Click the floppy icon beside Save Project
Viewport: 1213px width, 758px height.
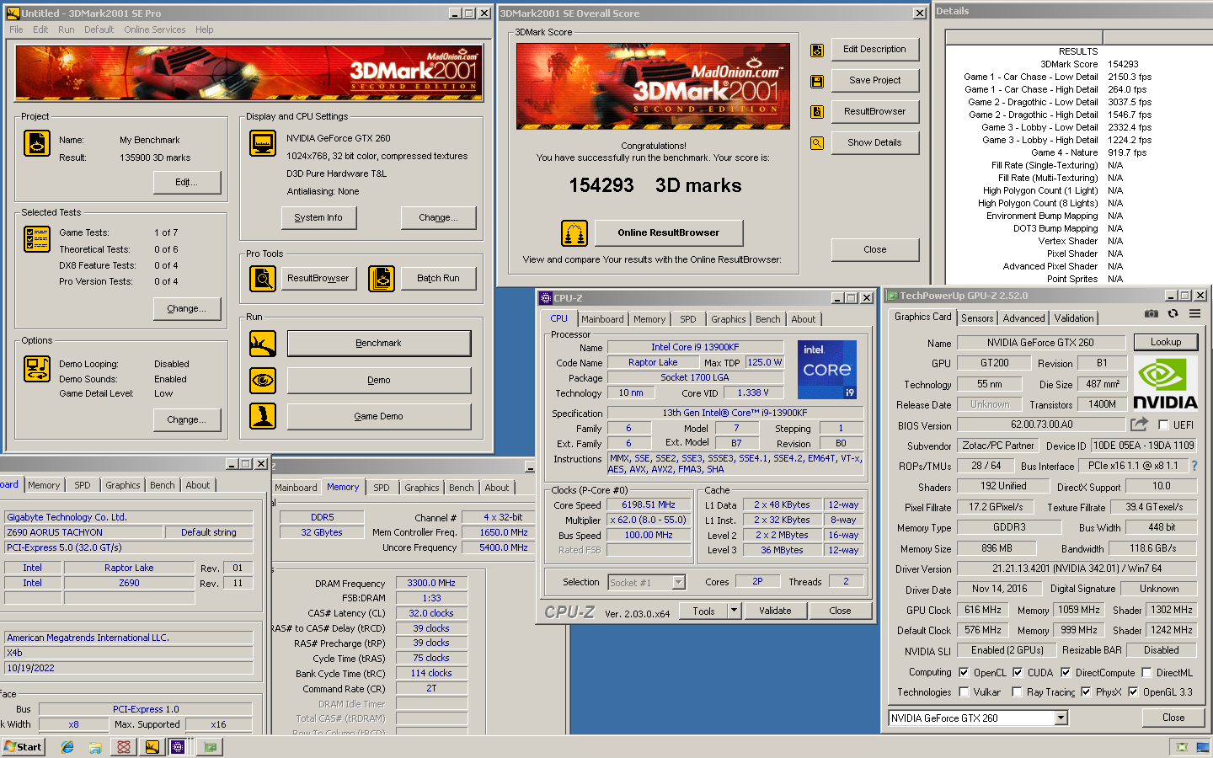pyautogui.click(x=817, y=82)
